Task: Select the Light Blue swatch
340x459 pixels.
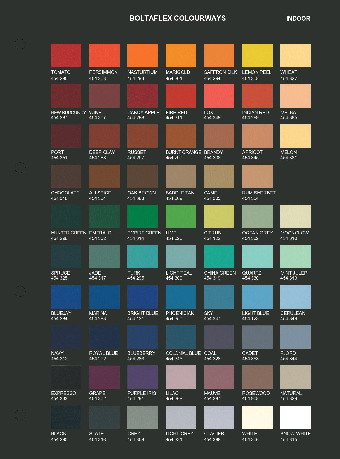Action: (257, 297)
